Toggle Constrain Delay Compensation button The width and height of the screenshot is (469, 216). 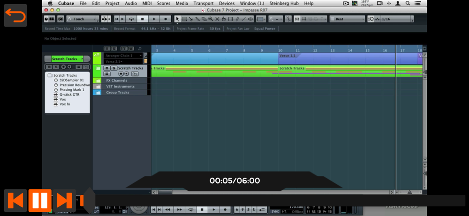click(61, 19)
